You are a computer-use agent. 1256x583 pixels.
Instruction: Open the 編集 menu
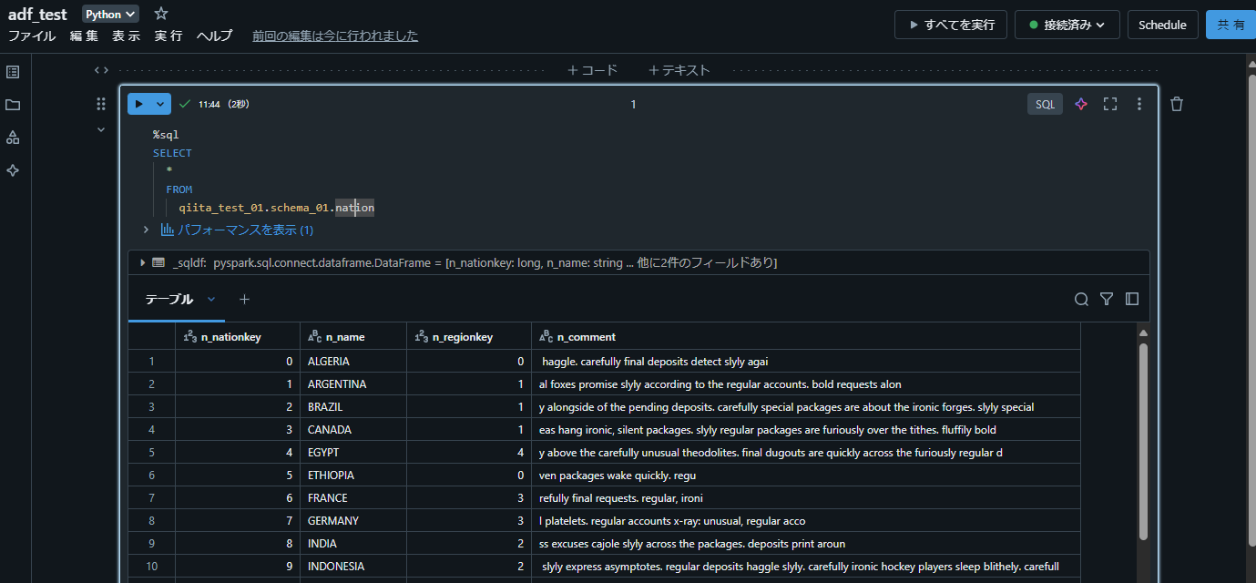(84, 36)
